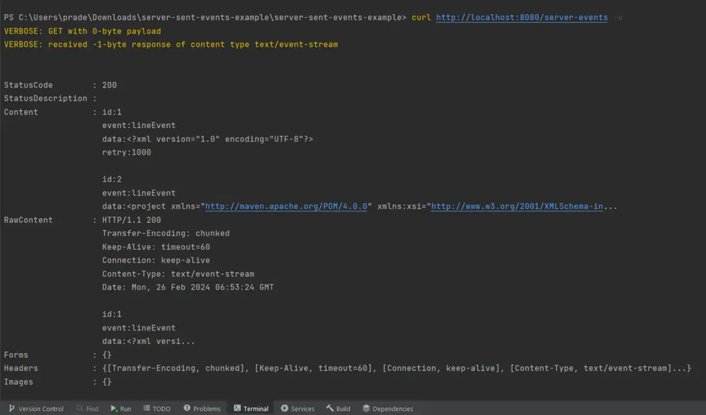Select the TODO tab label
Viewport: 706px width, 415px height.
click(161, 409)
